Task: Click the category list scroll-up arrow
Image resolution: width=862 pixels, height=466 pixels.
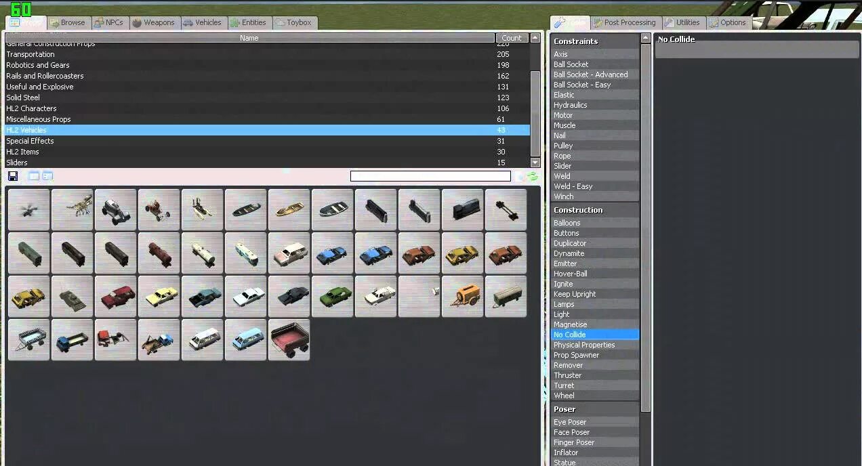Action: 535,38
